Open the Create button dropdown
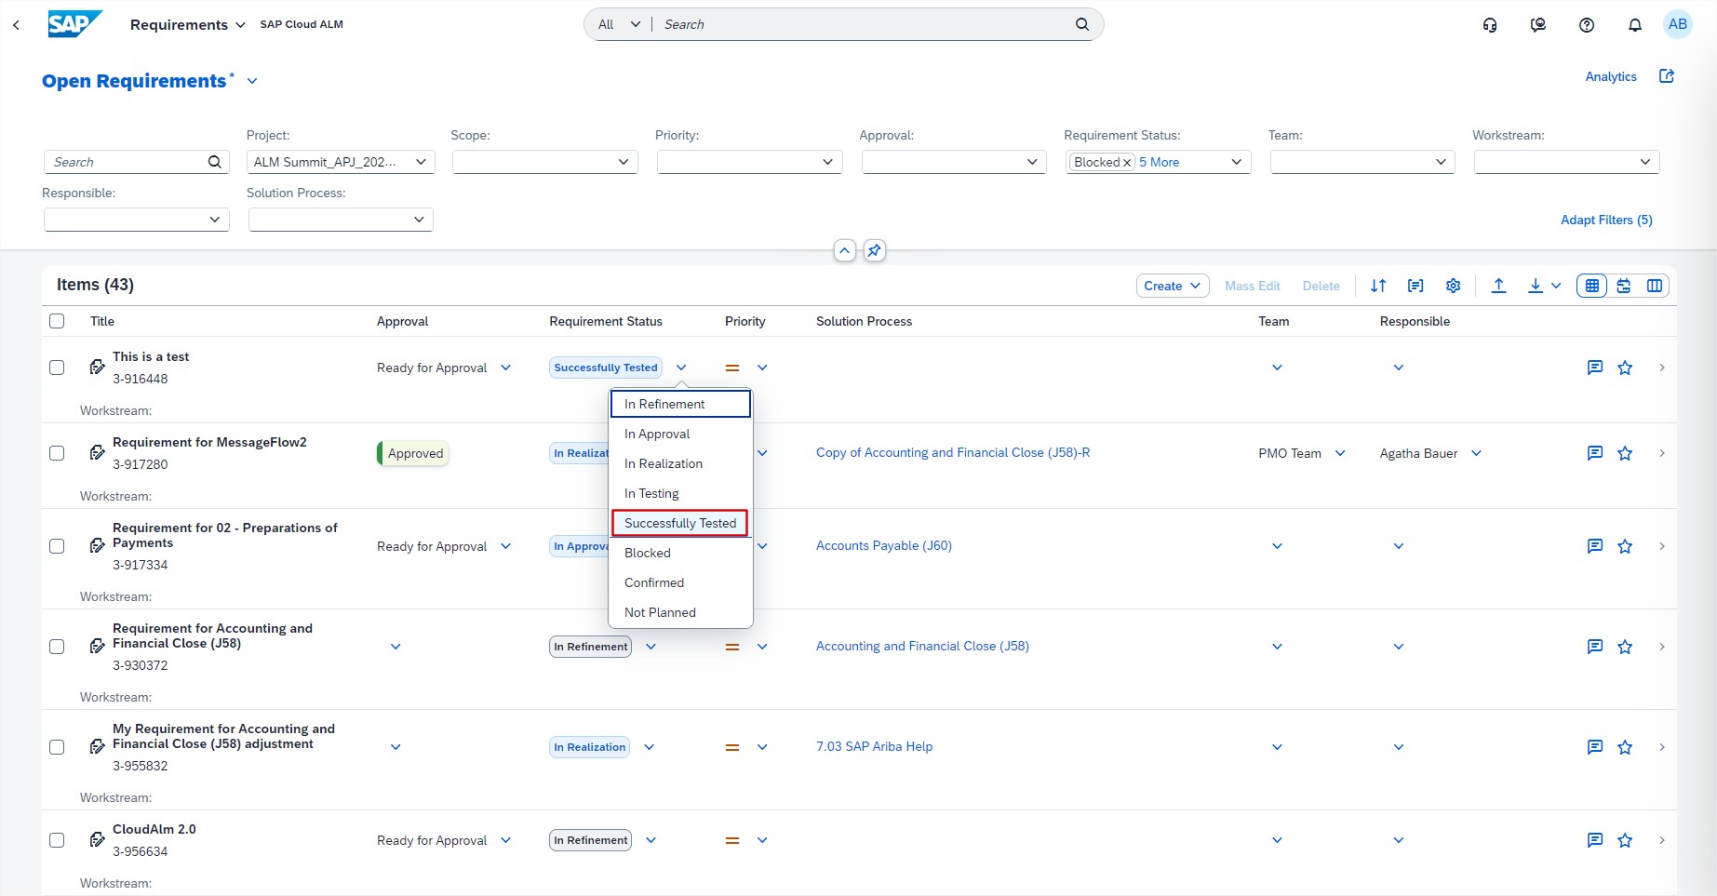The width and height of the screenshot is (1717, 896). [x=1172, y=286]
